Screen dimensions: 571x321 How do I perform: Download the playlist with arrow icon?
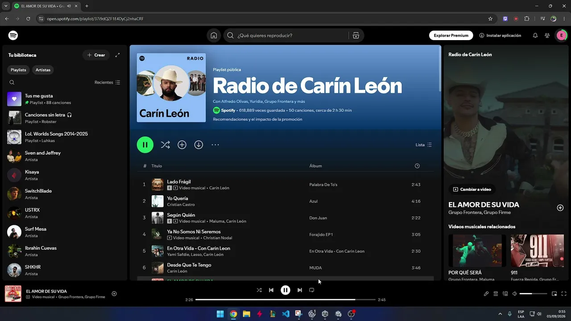coord(199,145)
